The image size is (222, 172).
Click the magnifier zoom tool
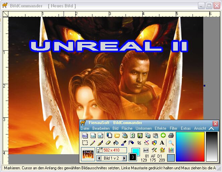(171, 143)
